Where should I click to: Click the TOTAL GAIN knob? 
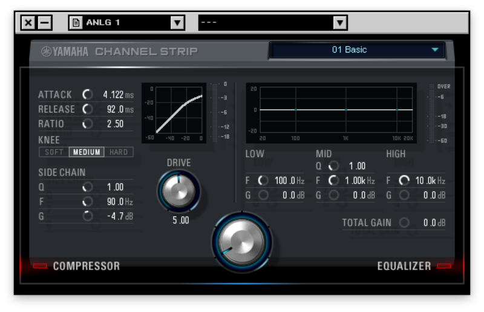tap(404, 222)
